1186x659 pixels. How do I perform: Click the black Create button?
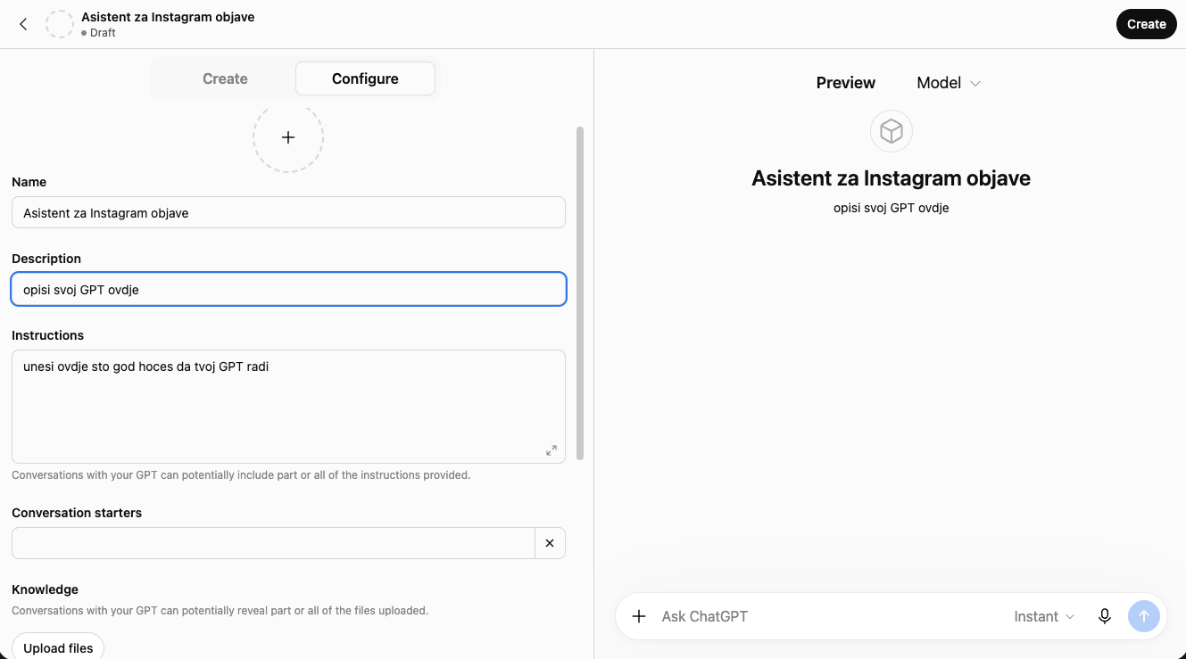pos(1147,24)
